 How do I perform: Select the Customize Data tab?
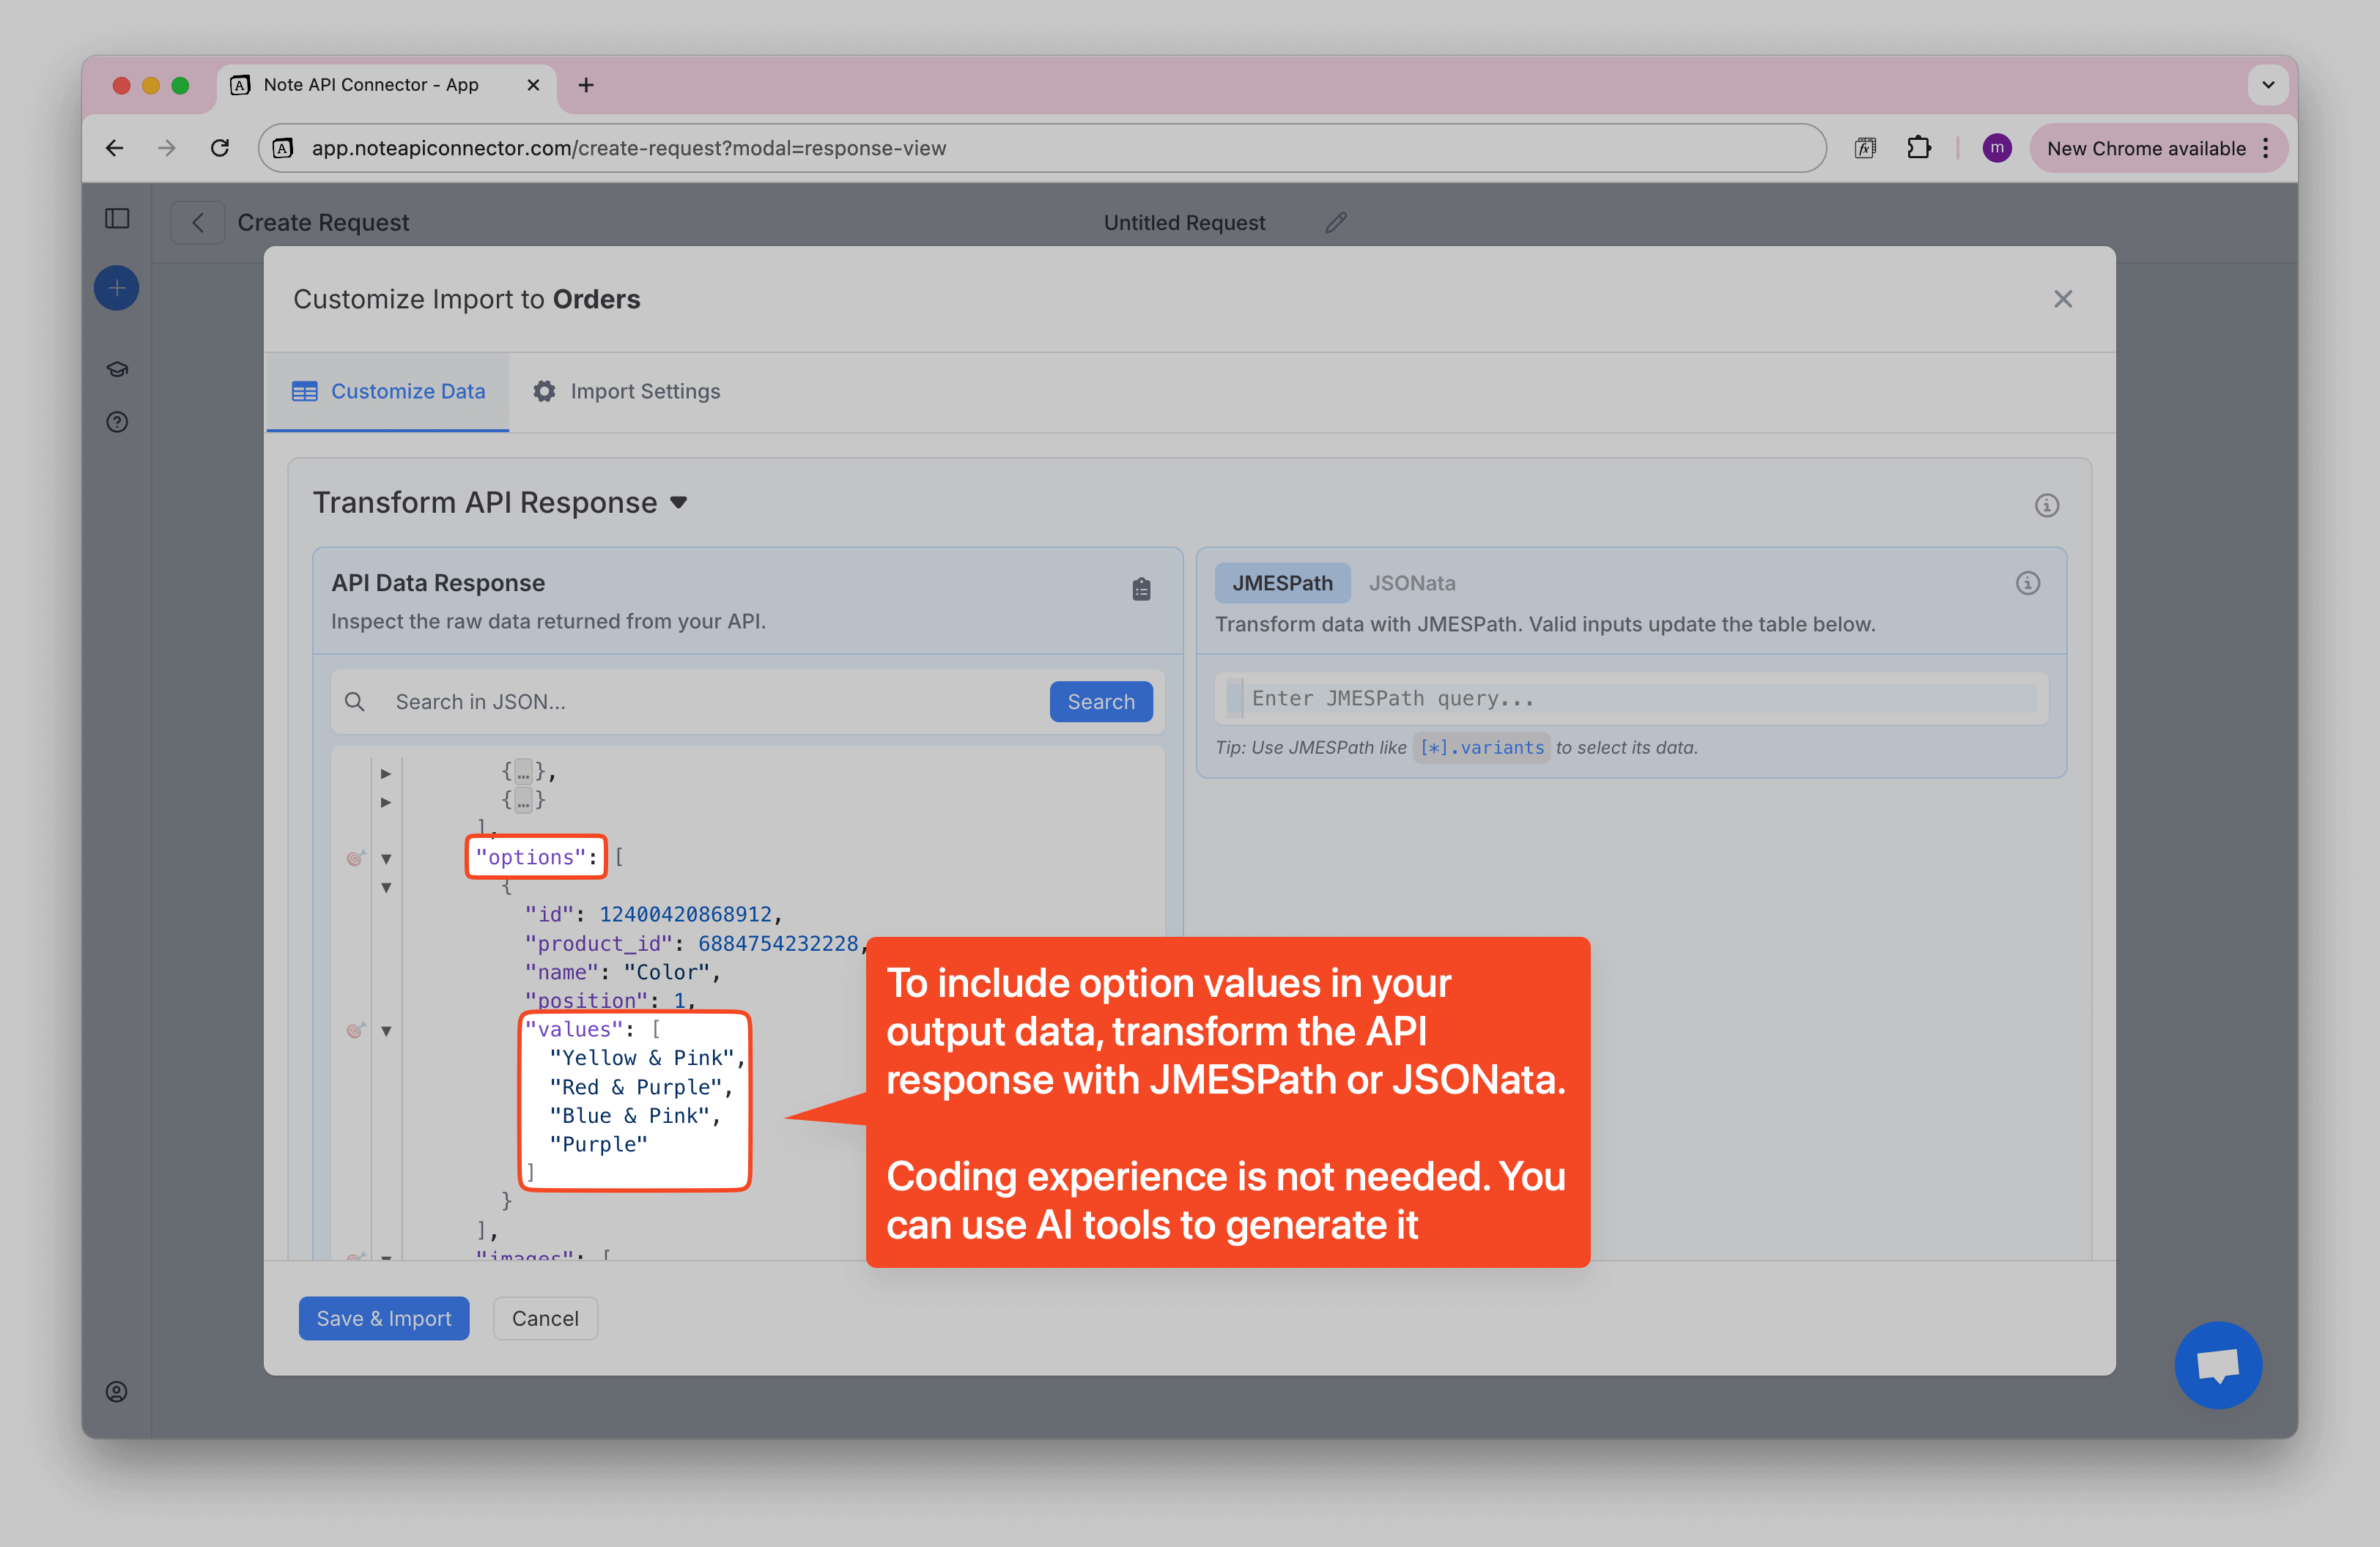click(x=388, y=392)
